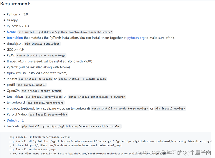The height and width of the screenshot is (158, 215).
Task: Click 'conda install -c iopath iopath' code
Action: (x=82, y=79)
